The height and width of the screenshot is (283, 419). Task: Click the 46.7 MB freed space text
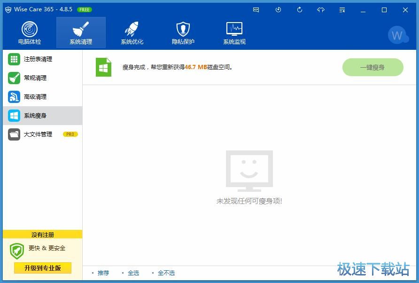coord(196,67)
